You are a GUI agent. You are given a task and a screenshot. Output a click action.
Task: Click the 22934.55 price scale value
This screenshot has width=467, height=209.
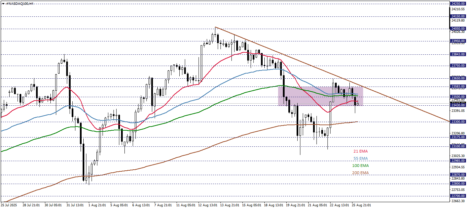point(458,167)
